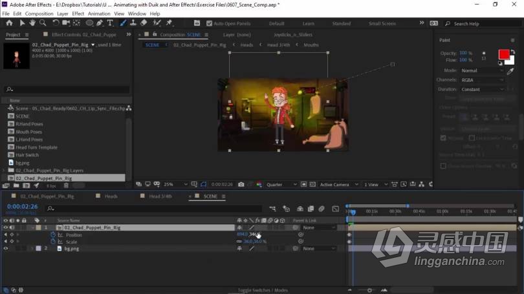Viewport: 524px width, 294px height.
Task: Click the Head 3/4th breadcrumb link
Action: coord(278,45)
